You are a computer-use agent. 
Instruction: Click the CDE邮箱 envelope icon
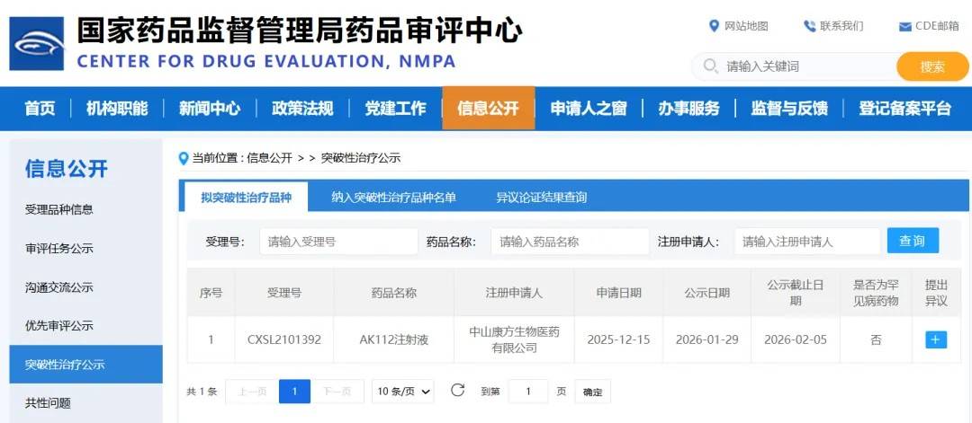pyautogui.click(x=904, y=26)
